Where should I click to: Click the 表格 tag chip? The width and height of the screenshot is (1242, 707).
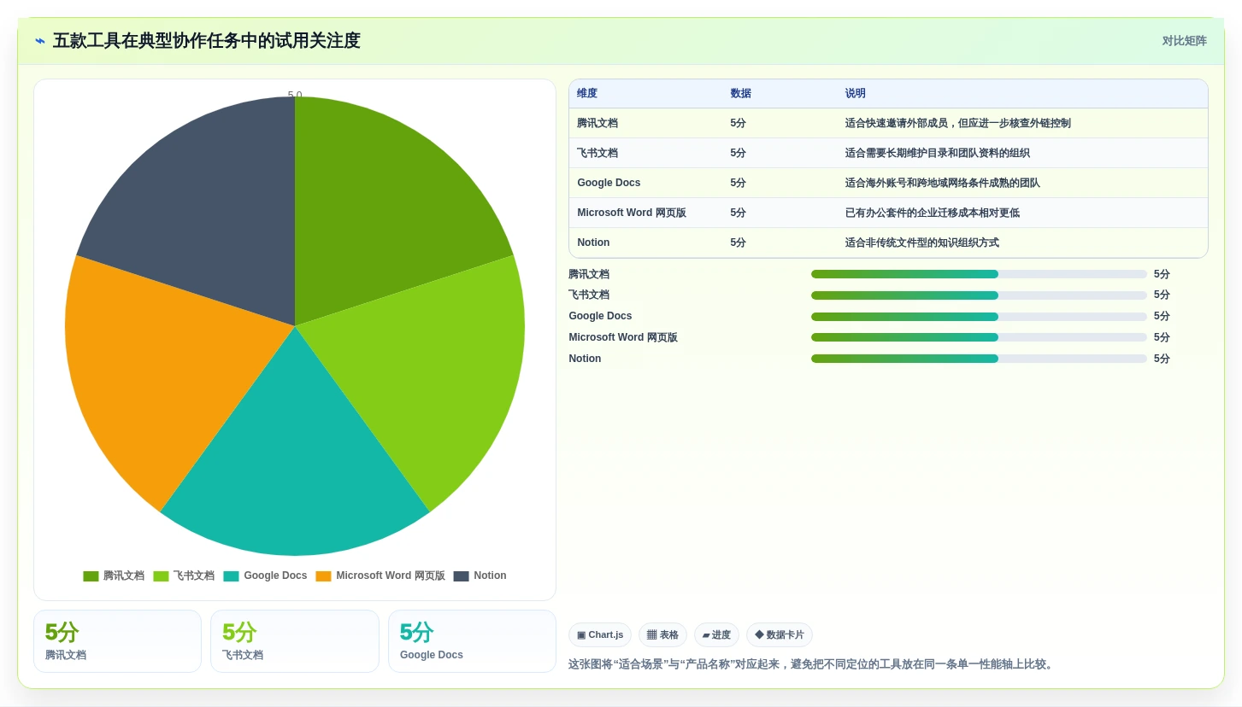pyautogui.click(x=662, y=635)
